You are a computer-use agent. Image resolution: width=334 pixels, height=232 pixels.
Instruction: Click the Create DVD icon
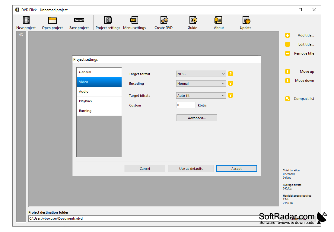click(164, 20)
